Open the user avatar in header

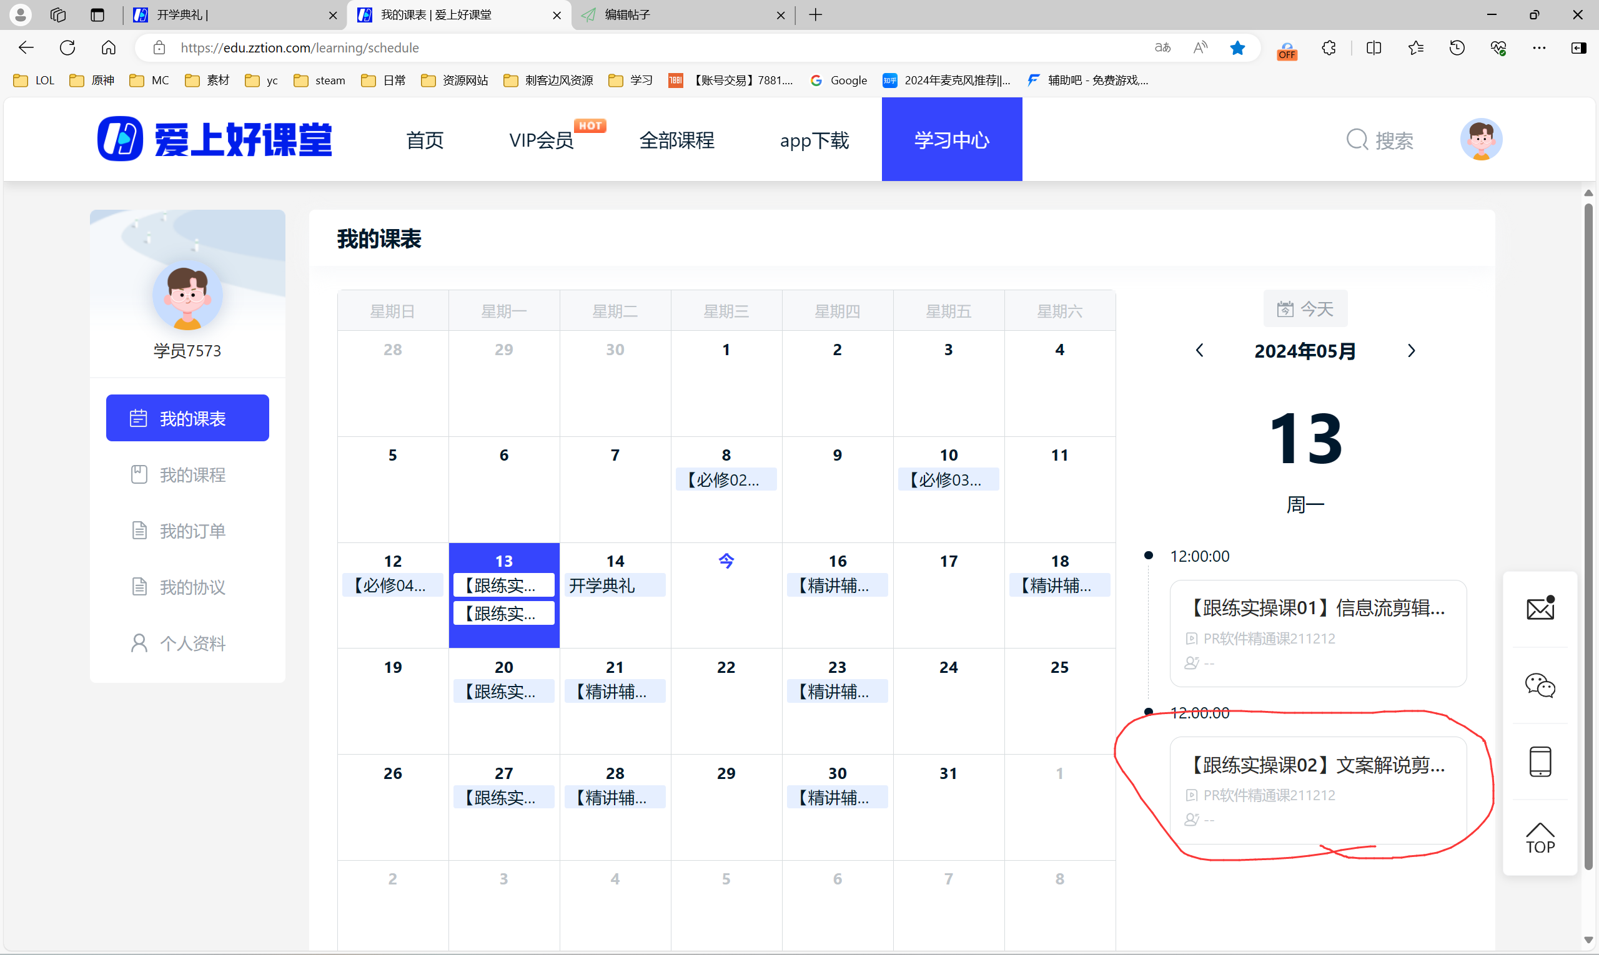point(1480,139)
